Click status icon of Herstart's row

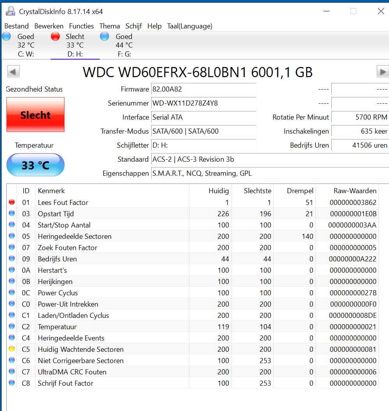(x=12, y=270)
